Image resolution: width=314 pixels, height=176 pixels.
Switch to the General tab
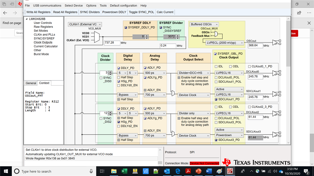[31, 83]
